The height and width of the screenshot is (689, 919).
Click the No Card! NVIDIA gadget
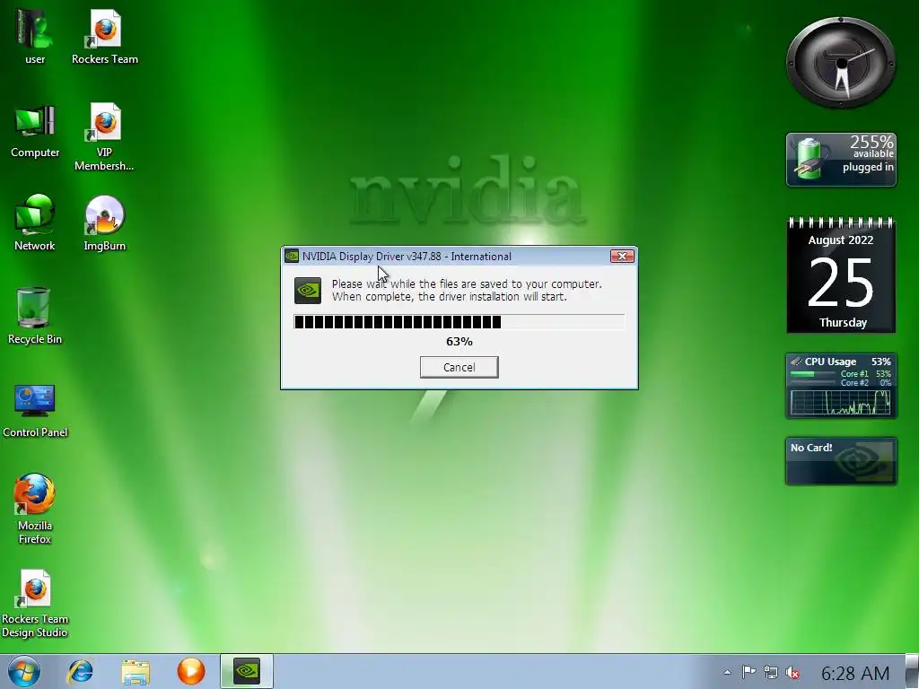(x=841, y=461)
